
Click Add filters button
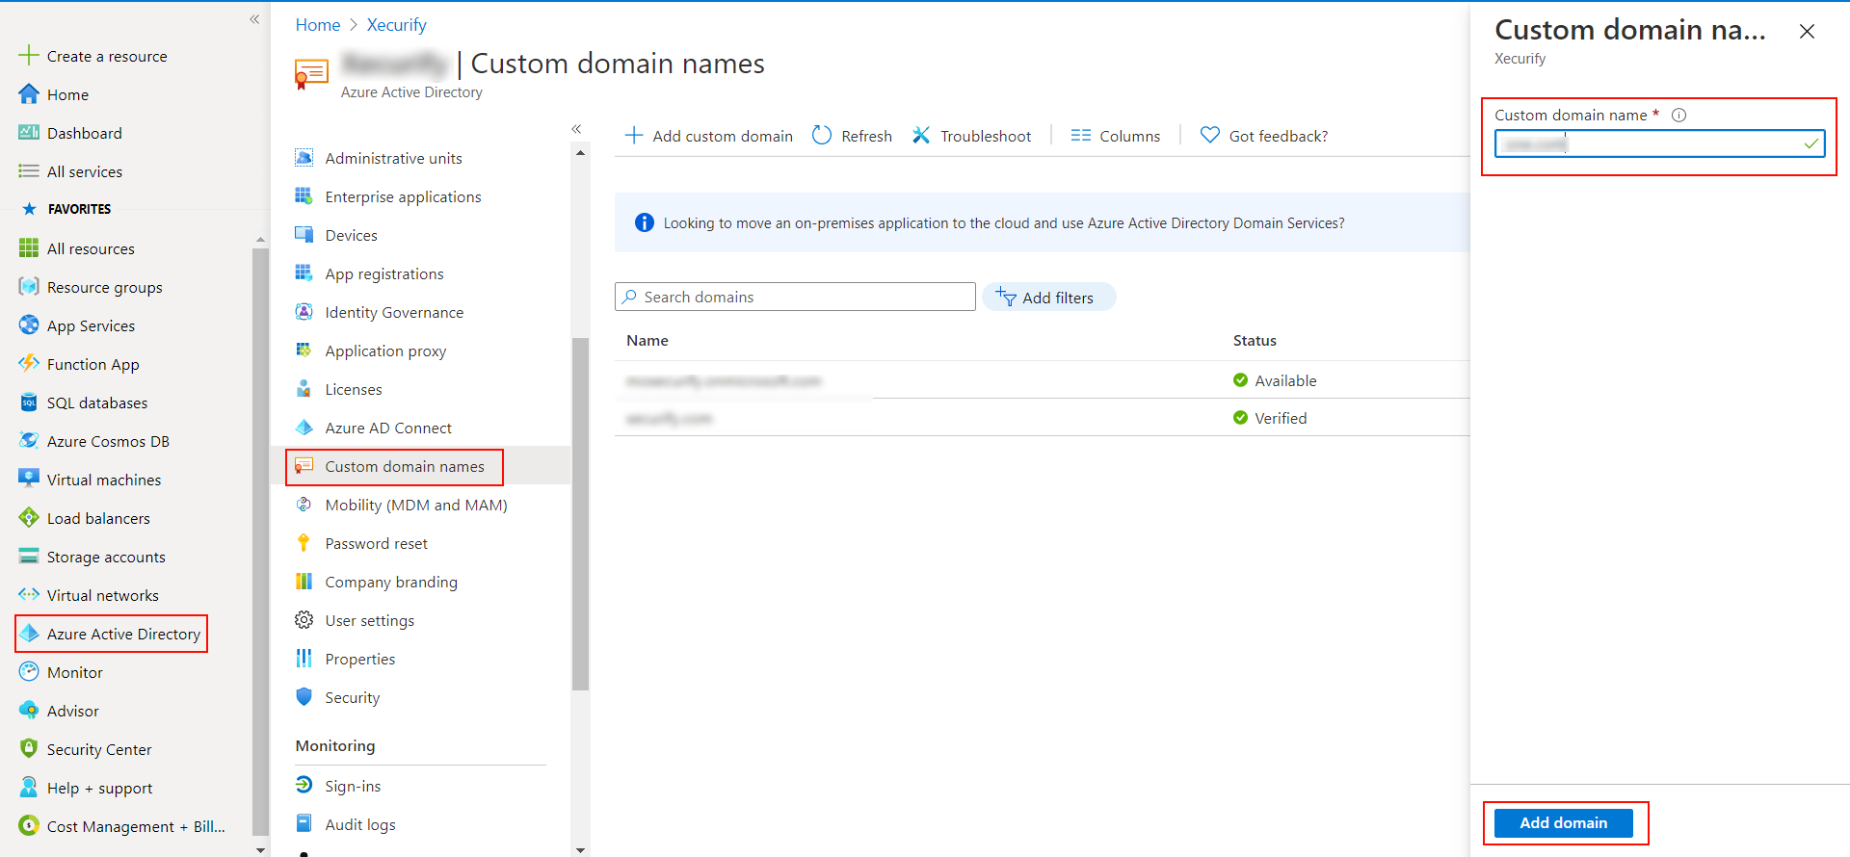coord(1048,298)
